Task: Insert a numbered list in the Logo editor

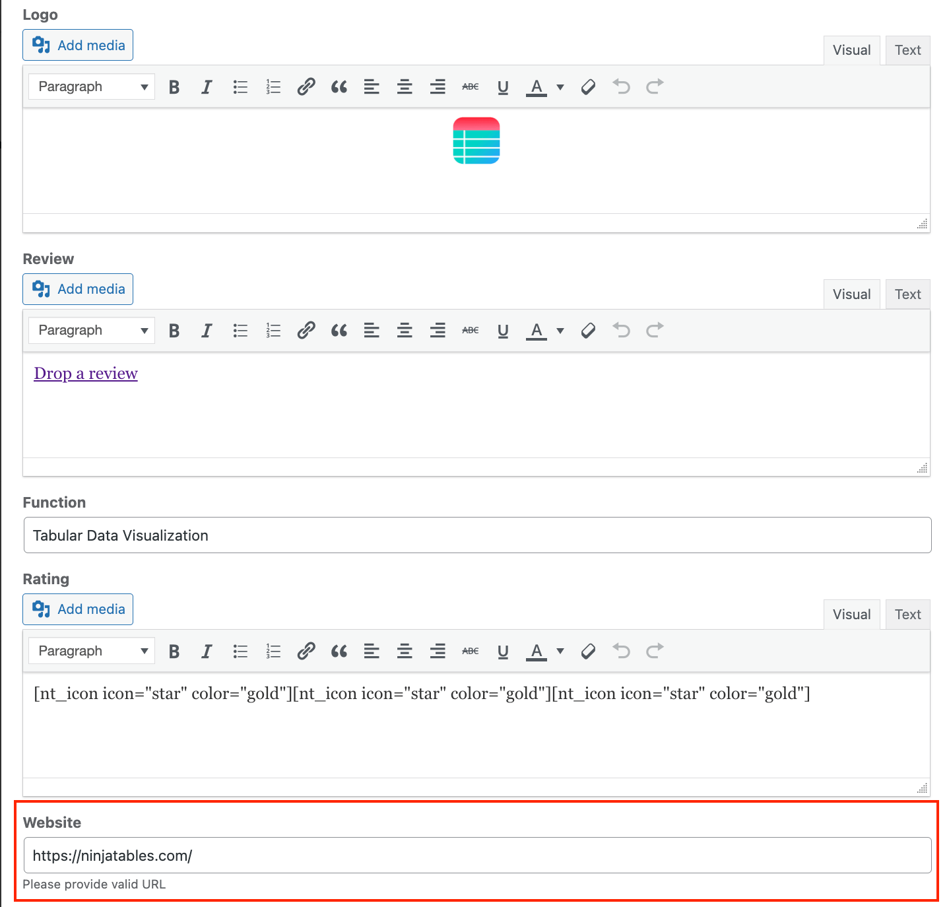Action: tap(273, 86)
